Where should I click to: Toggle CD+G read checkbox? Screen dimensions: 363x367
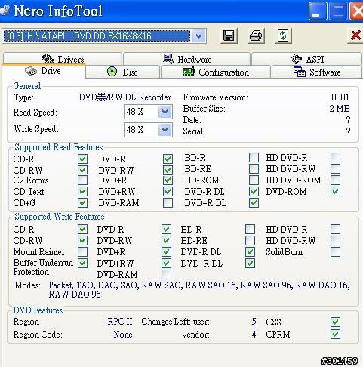pyautogui.click(x=82, y=202)
